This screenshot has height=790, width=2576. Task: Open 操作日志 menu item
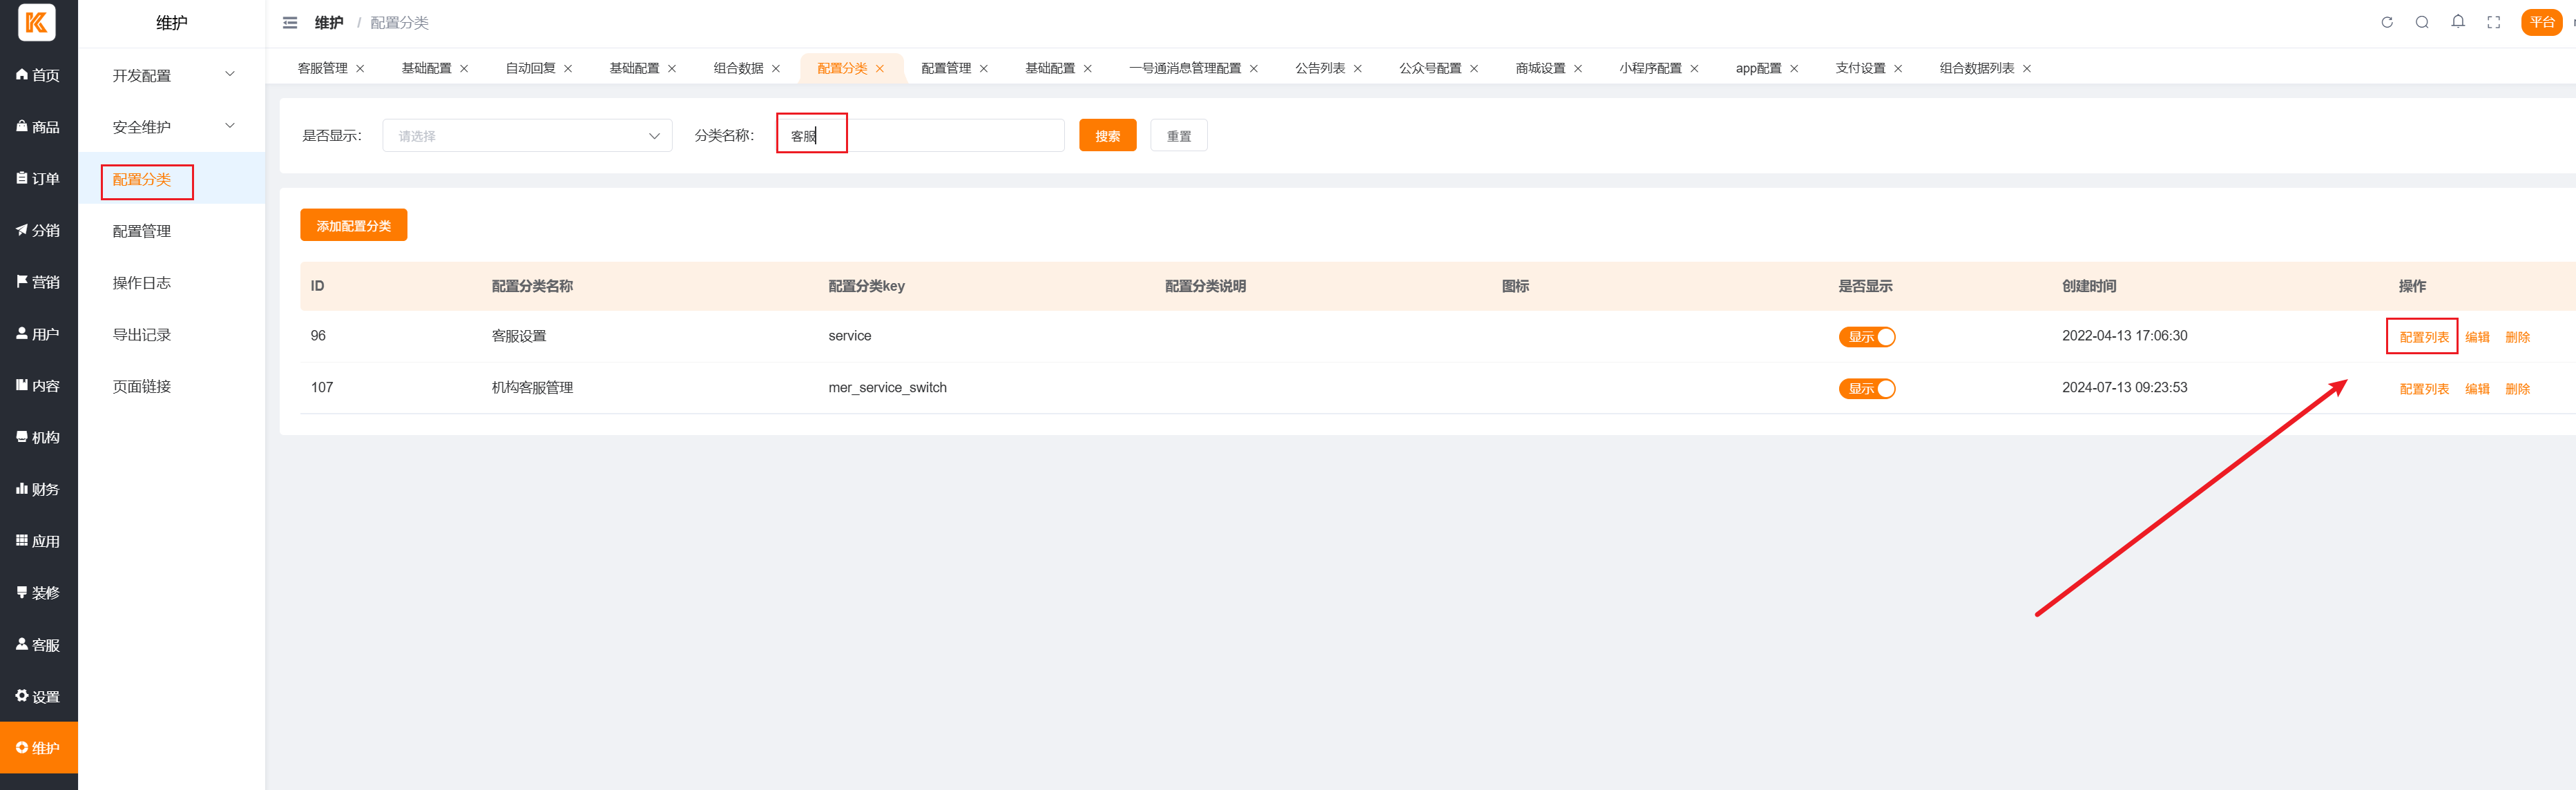(142, 283)
